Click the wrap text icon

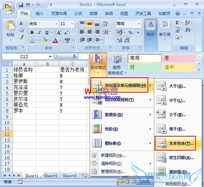click(x=105, y=24)
